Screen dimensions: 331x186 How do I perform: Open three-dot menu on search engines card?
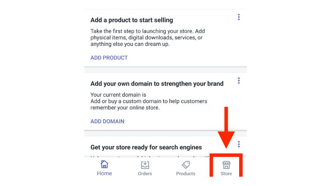(239, 144)
